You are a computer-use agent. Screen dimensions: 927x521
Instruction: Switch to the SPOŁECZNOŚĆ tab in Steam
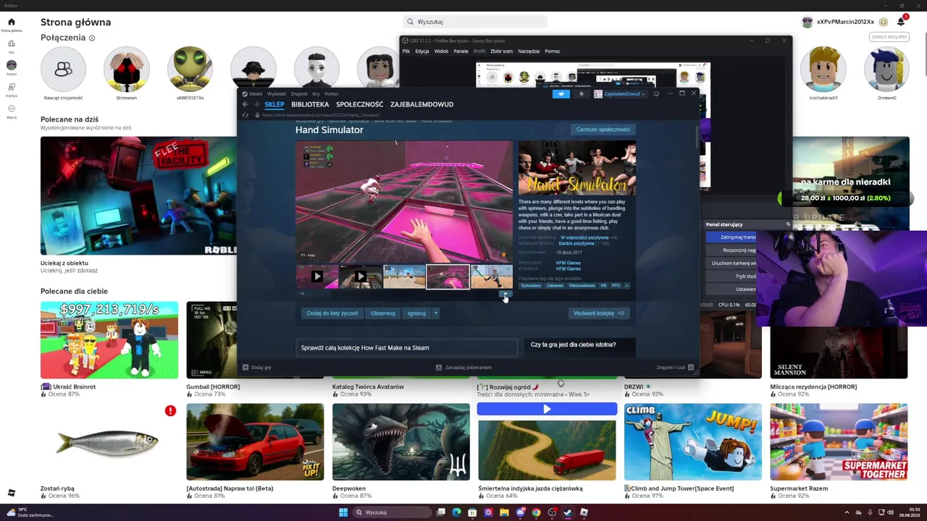[360, 104]
